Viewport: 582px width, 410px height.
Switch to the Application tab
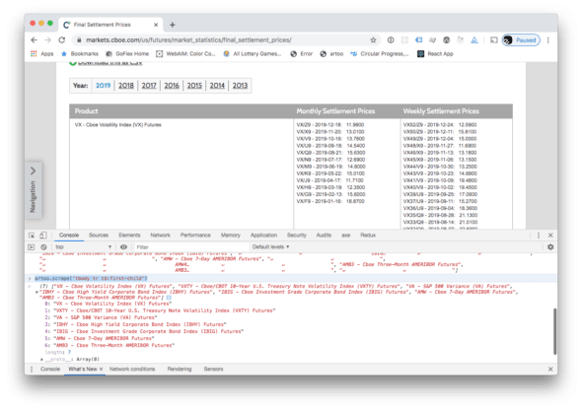pyautogui.click(x=264, y=236)
